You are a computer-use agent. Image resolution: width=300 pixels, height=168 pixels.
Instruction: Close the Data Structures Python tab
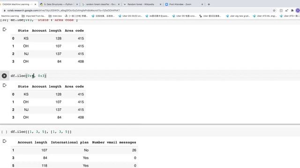click(x=77, y=4)
